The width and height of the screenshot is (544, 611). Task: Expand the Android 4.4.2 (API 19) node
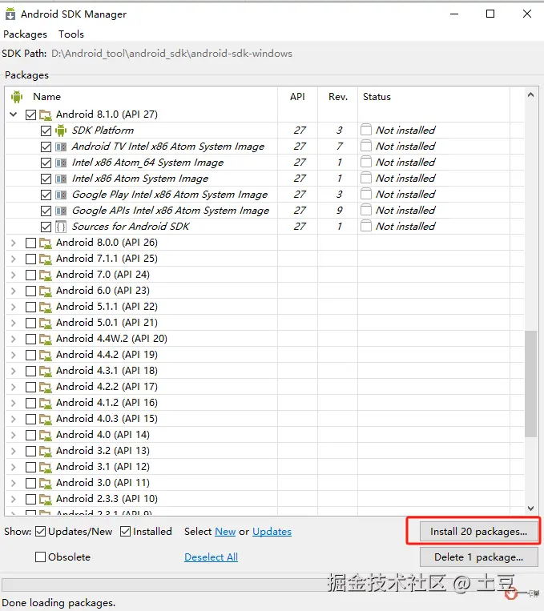click(14, 355)
